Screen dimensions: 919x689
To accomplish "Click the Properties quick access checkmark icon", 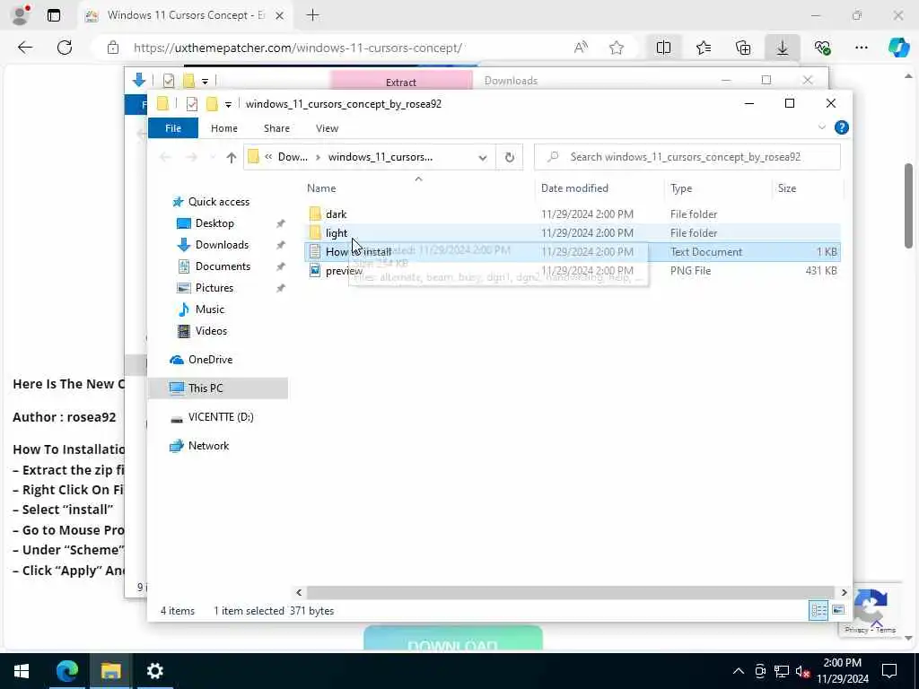I will [192, 104].
